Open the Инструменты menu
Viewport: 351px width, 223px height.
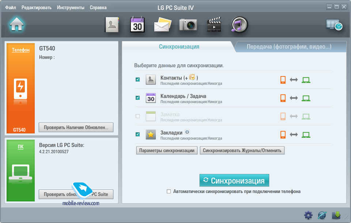pos(71,7)
